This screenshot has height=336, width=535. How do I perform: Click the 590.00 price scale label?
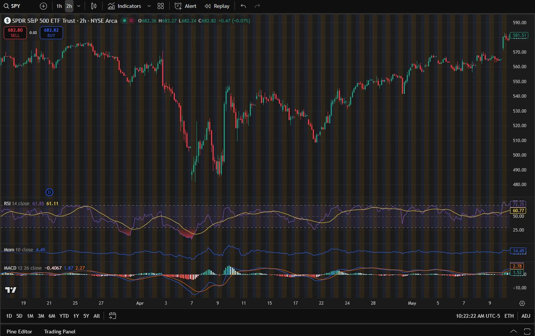coord(520,22)
